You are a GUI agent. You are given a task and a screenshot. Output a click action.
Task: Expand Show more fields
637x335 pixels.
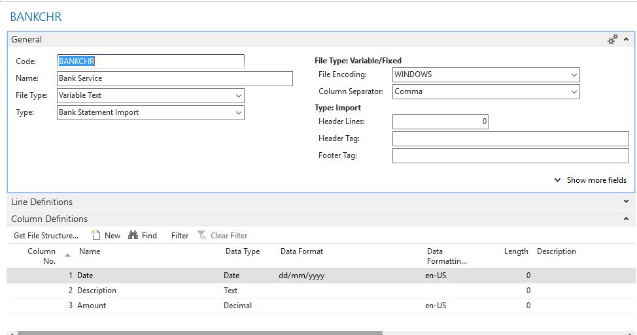pyautogui.click(x=591, y=180)
